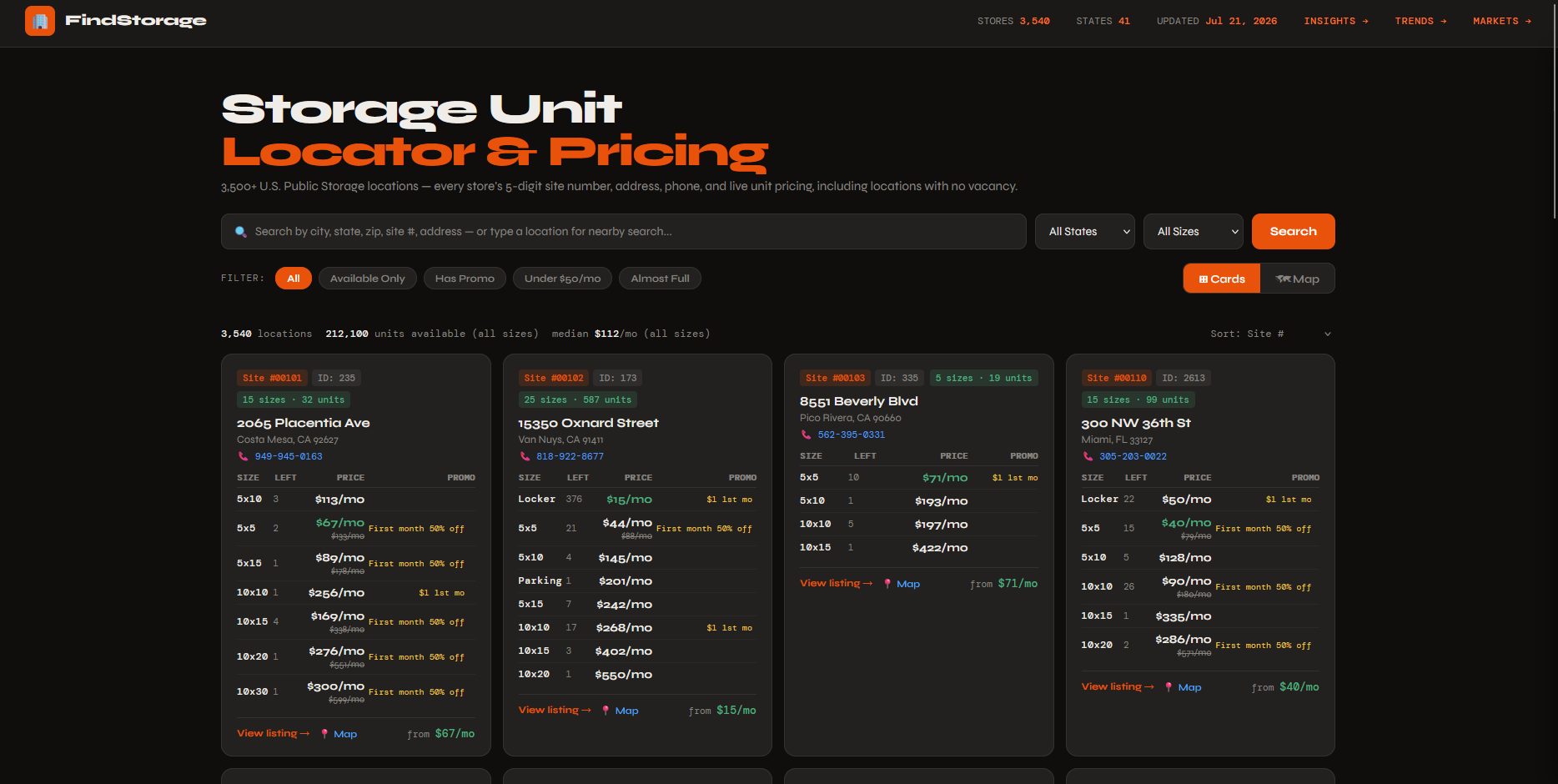Click the Site #00101 badge

coord(273,378)
